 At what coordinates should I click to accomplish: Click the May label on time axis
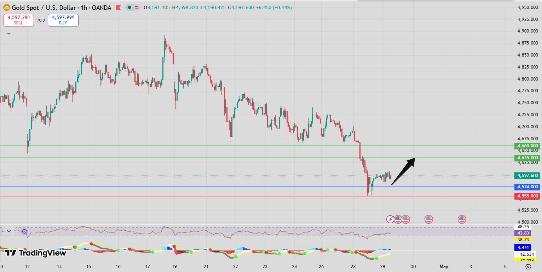click(x=444, y=266)
